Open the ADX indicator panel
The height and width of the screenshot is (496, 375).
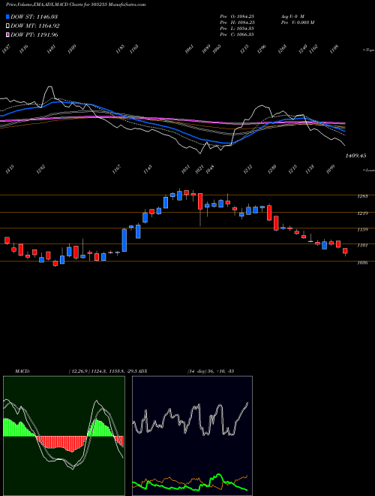pyautogui.click(x=192, y=436)
